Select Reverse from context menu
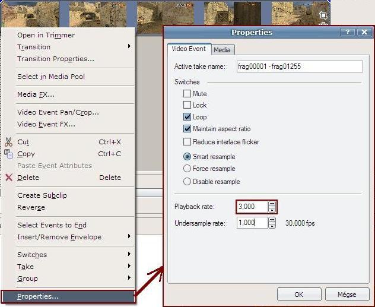 point(31,207)
